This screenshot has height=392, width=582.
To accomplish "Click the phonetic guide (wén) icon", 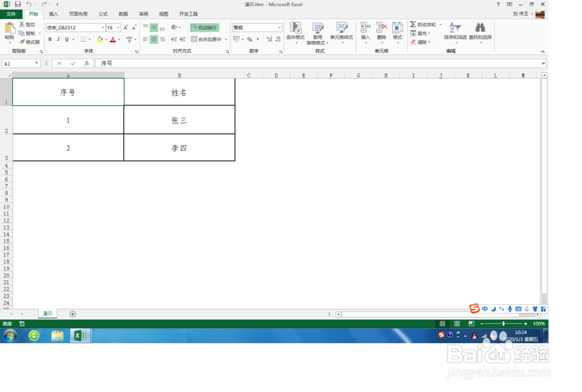I will pyautogui.click(x=129, y=39).
